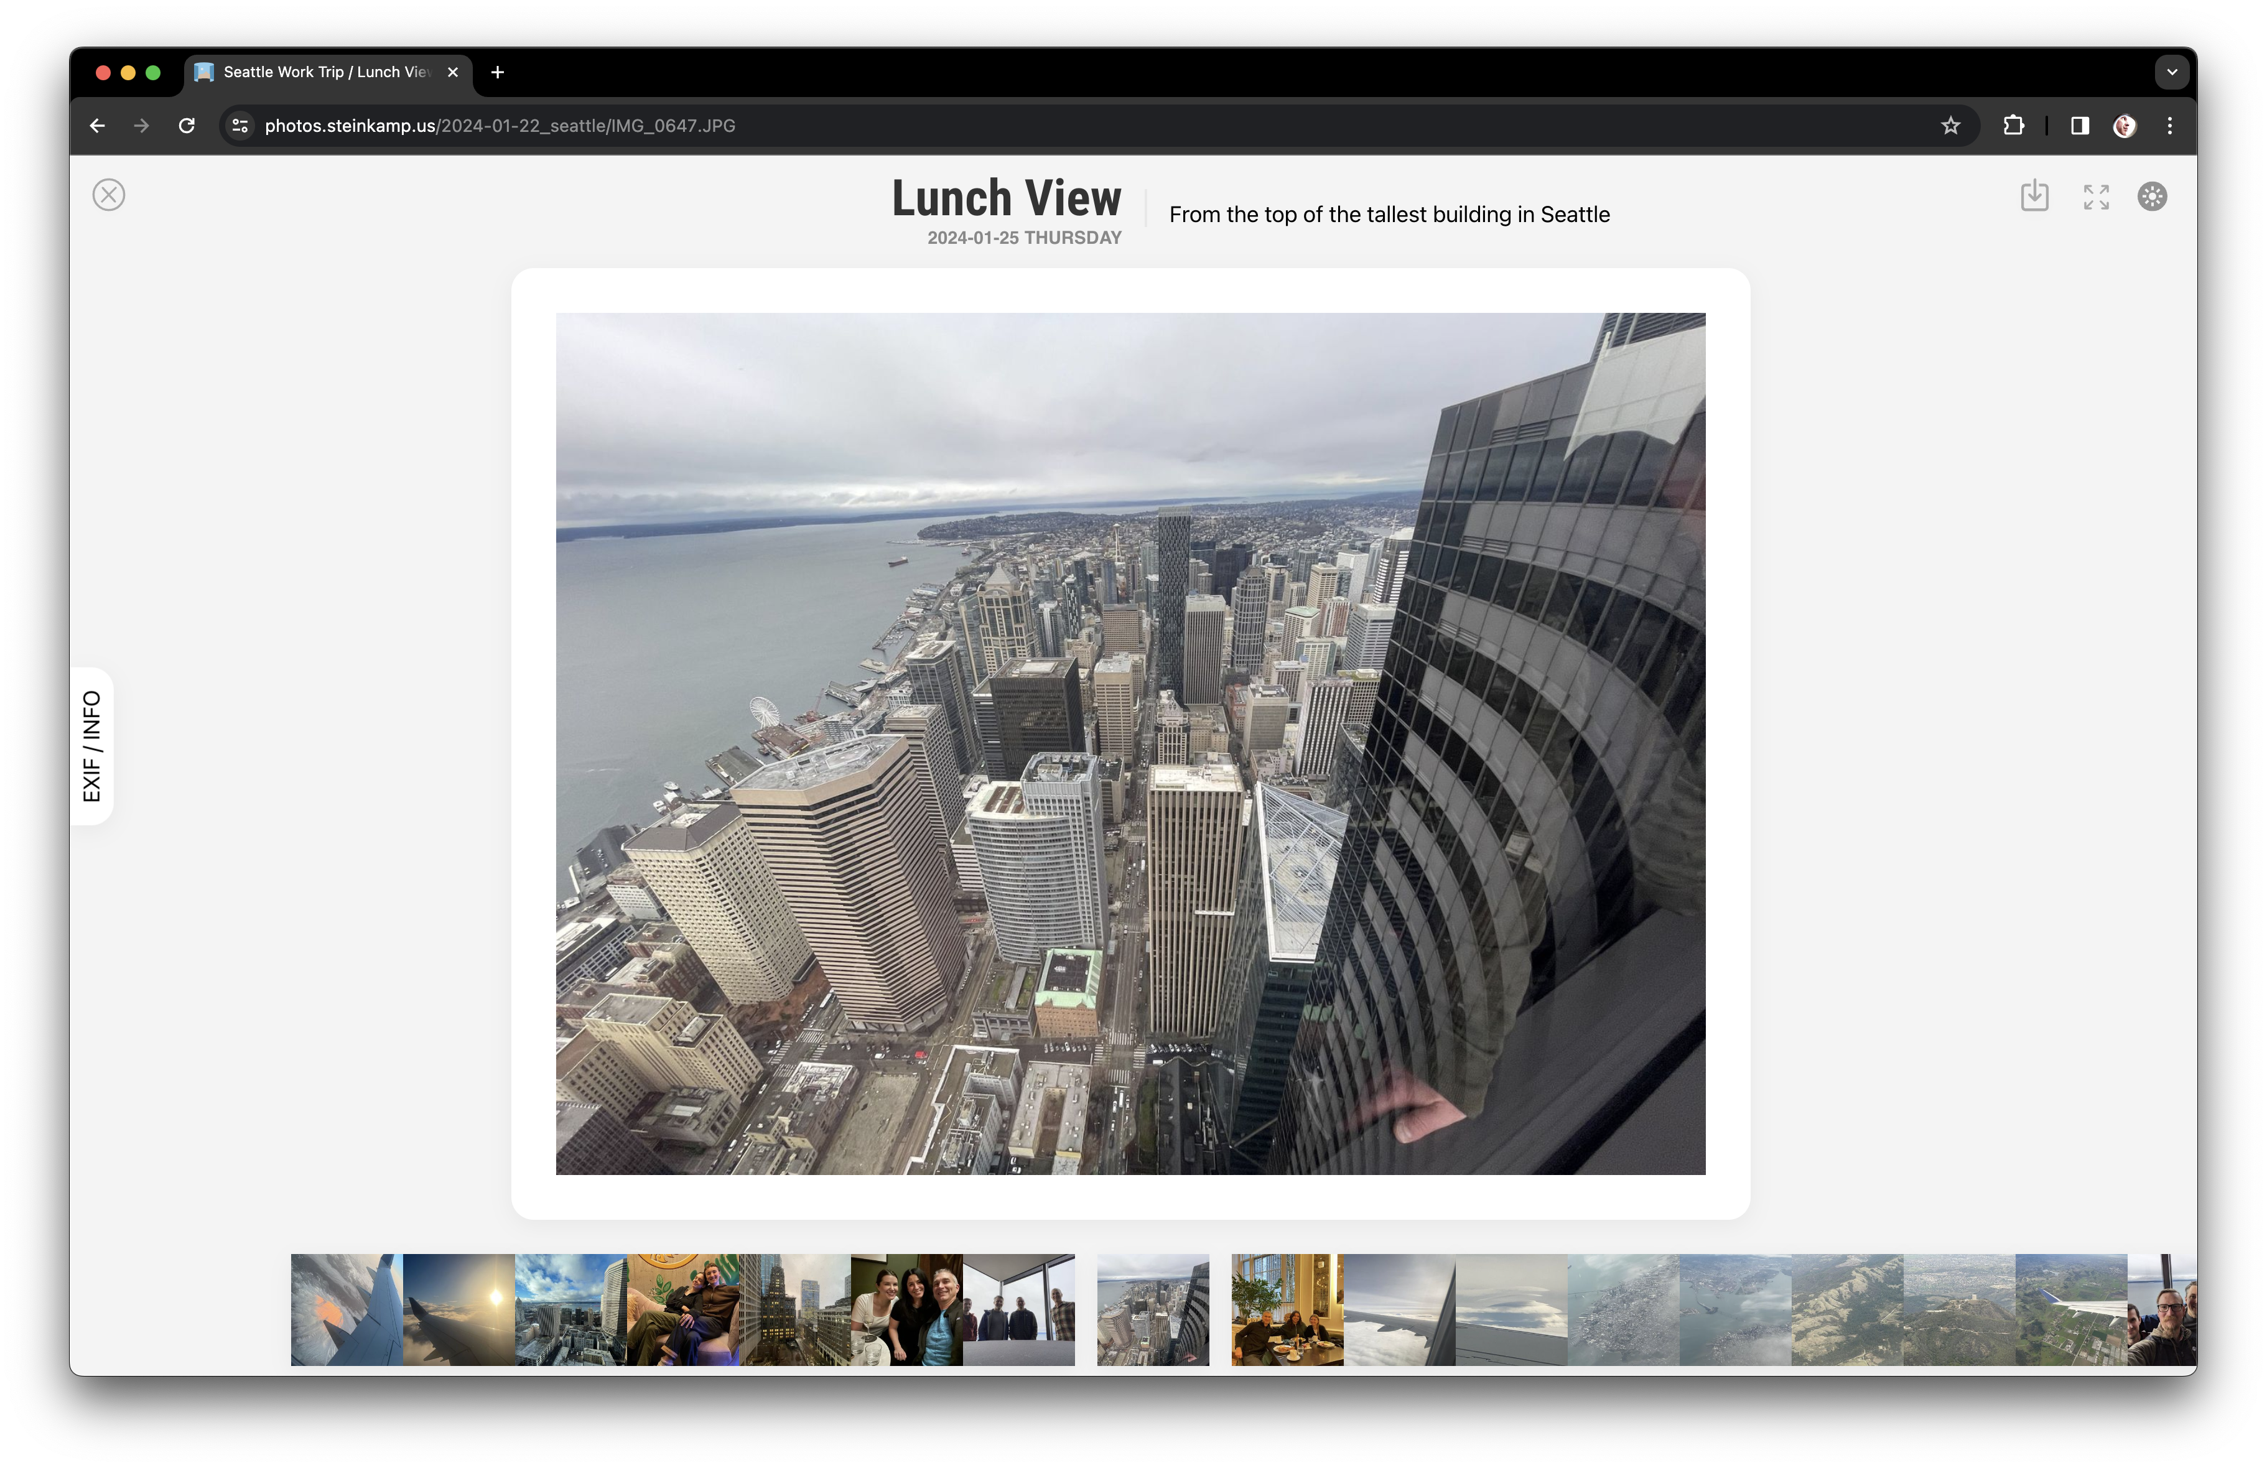Toggle the browser side panel icon

pos(2079,126)
